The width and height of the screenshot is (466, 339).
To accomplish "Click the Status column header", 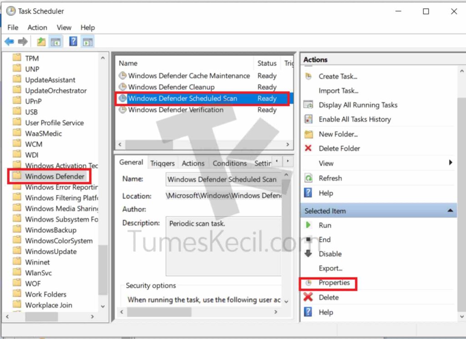I will 267,63.
